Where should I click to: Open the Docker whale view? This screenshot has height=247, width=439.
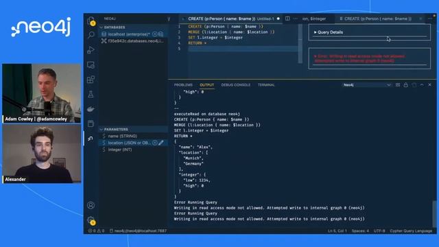tap(91, 109)
